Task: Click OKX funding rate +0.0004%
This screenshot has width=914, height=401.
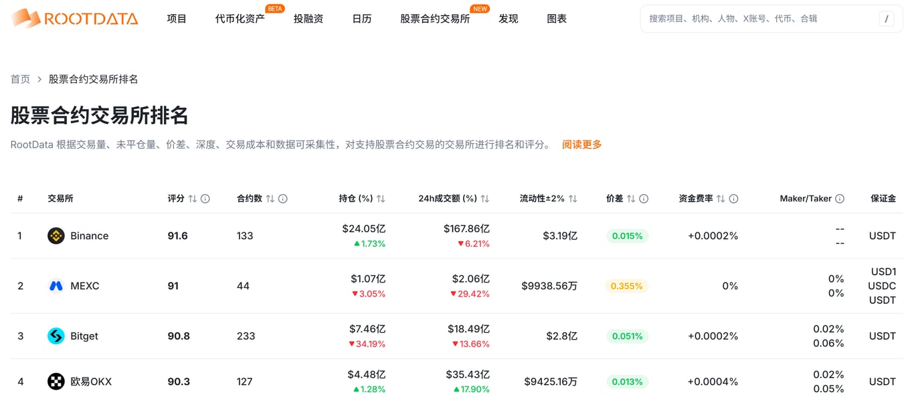Action: click(713, 382)
